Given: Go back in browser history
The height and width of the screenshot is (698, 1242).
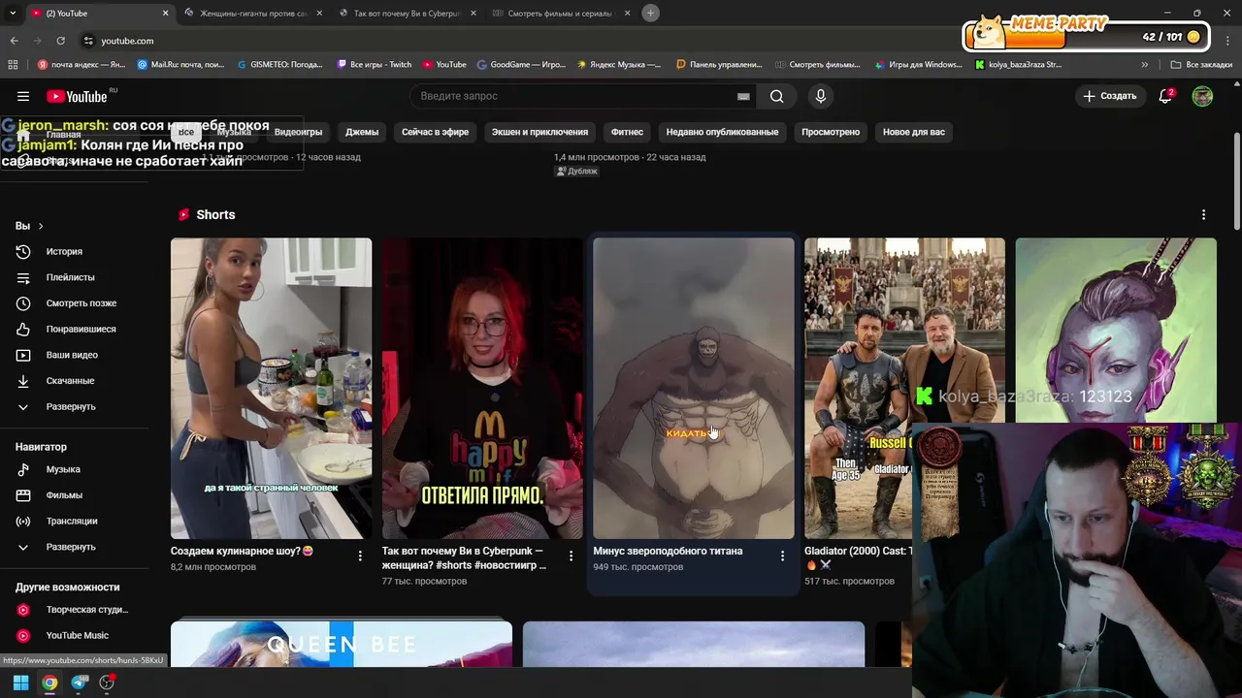Looking at the screenshot, I should (14, 41).
